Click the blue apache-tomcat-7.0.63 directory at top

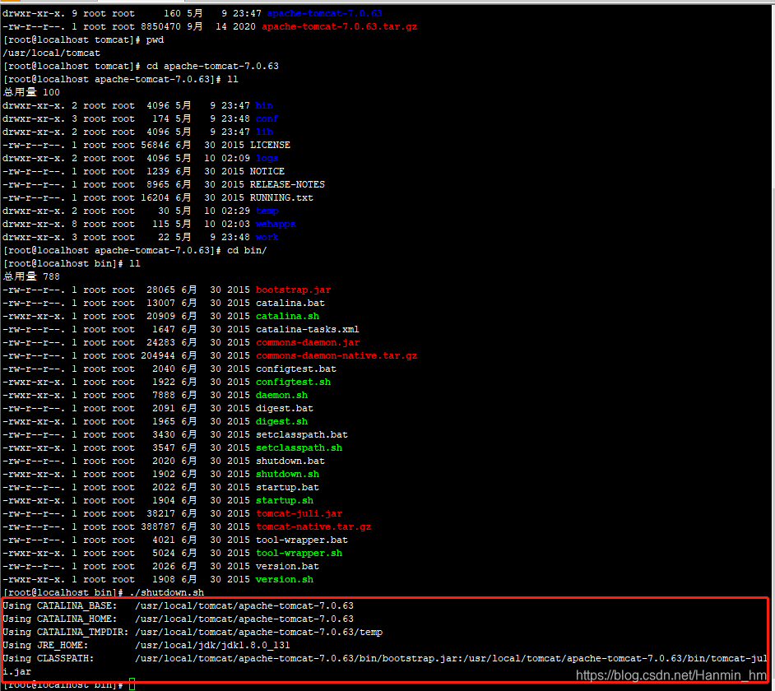point(325,13)
